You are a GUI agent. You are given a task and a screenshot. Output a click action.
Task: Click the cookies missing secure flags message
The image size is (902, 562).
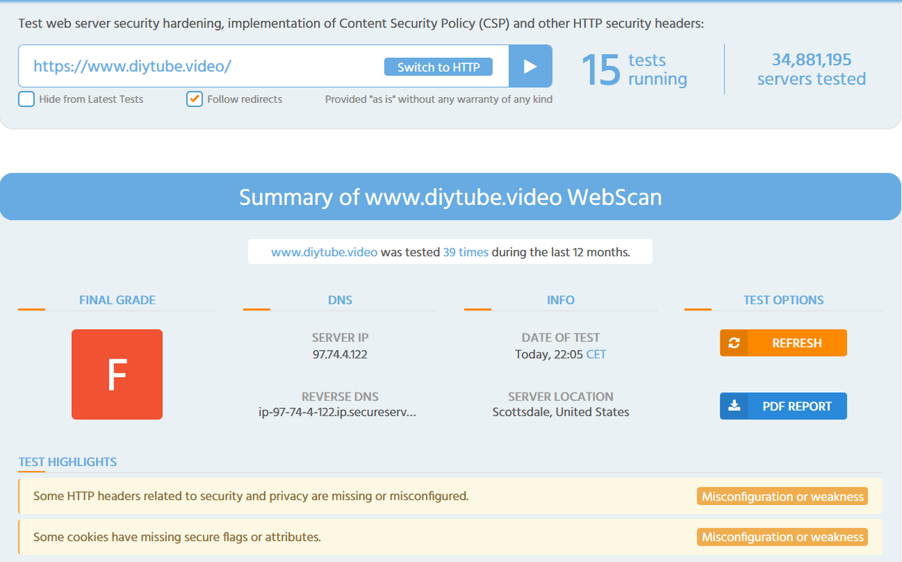177,537
